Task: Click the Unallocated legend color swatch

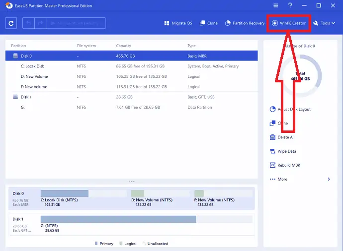Action: (x=144, y=244)
